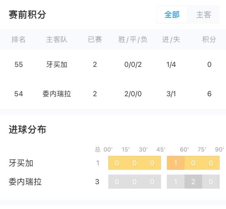Select the 已赛 column header
This screenshot has width=226, height=209.
point(95,40)
